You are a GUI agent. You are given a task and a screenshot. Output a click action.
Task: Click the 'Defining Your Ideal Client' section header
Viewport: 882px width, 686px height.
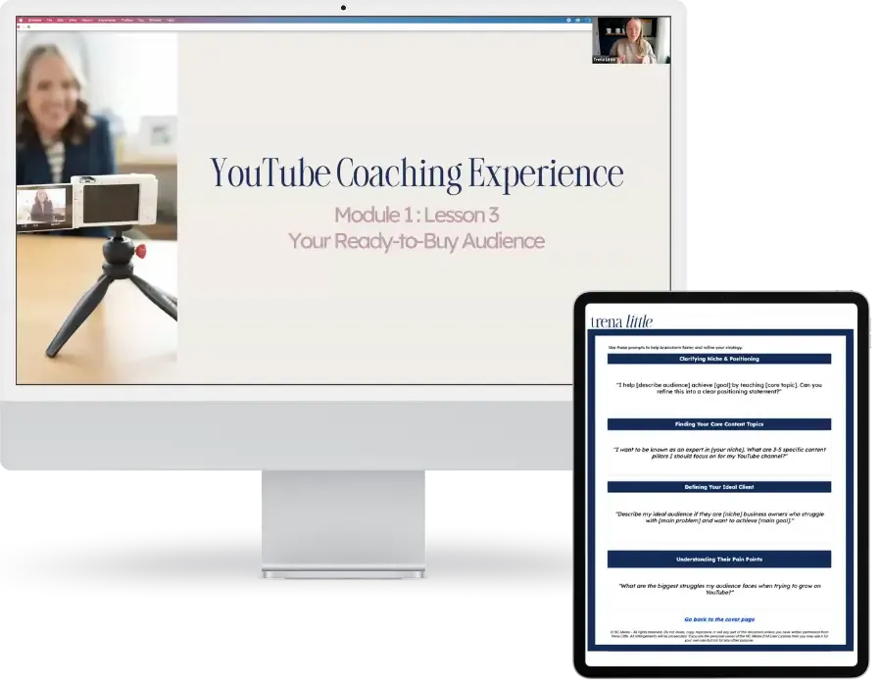click(719, 487)
